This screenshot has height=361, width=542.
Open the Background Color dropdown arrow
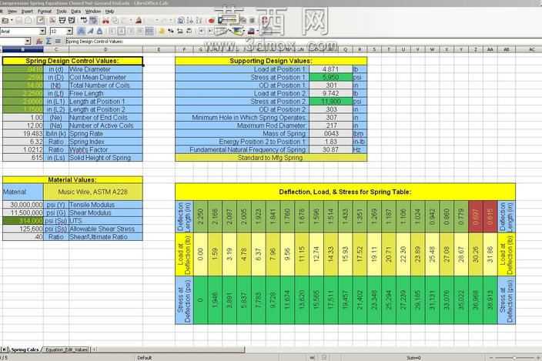[x=244, y=32]
